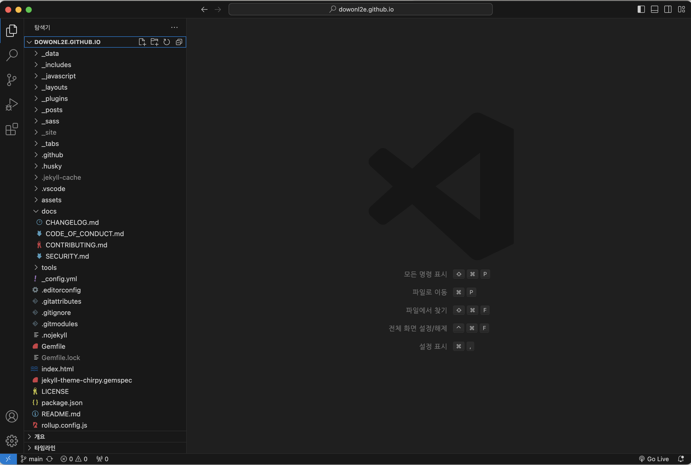Viewport: 691px width, 465px height.
Task: Open .editorconfig file
Action: [105, 290]
